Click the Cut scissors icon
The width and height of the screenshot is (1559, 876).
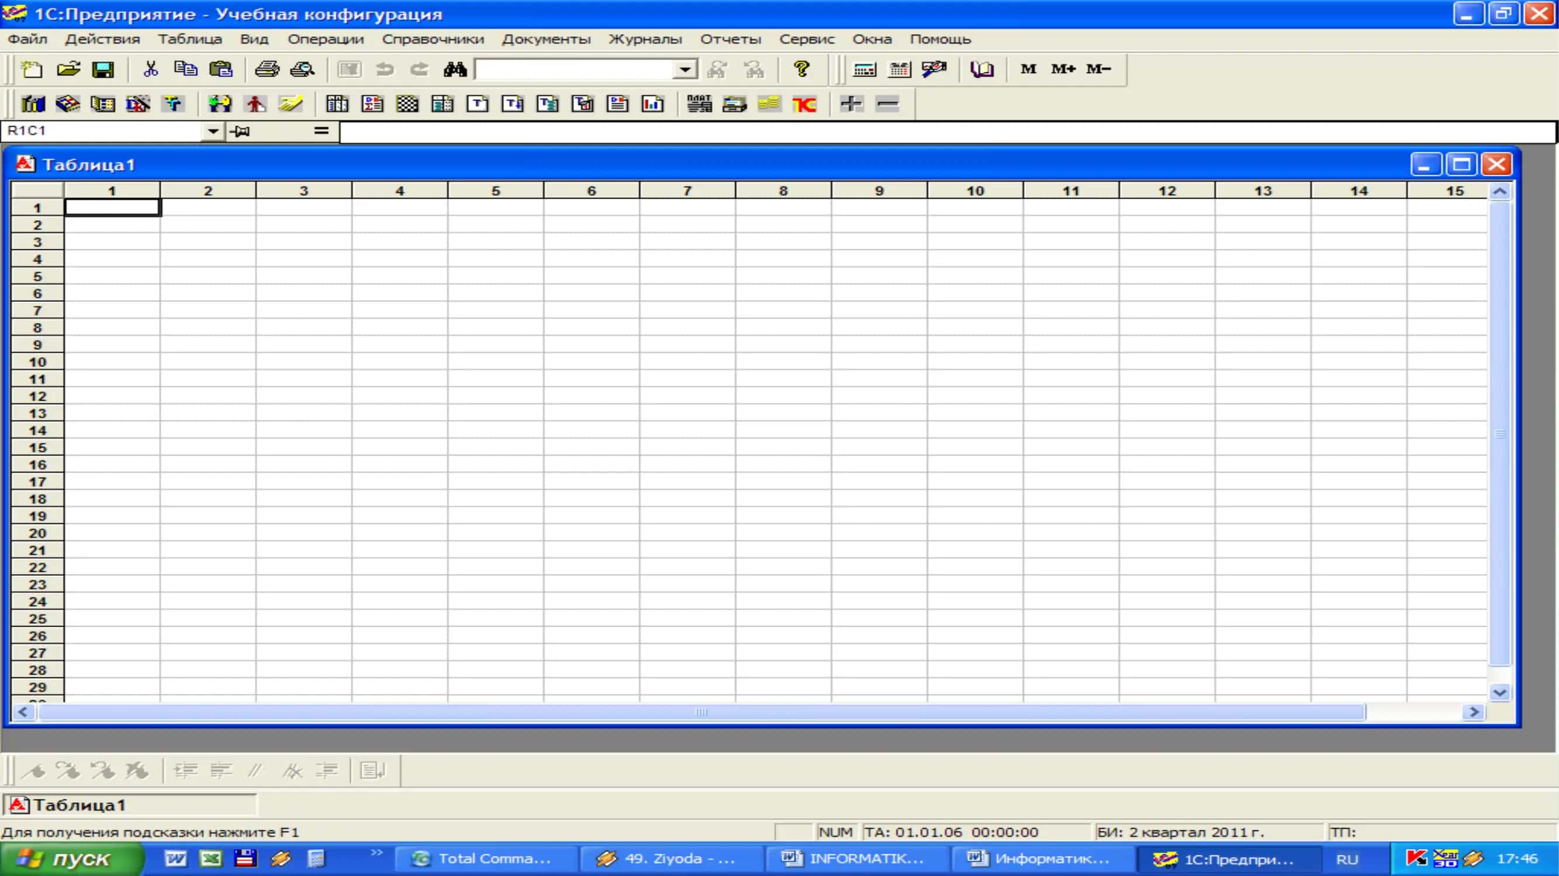pyautogui.click(x=151, y=69)
